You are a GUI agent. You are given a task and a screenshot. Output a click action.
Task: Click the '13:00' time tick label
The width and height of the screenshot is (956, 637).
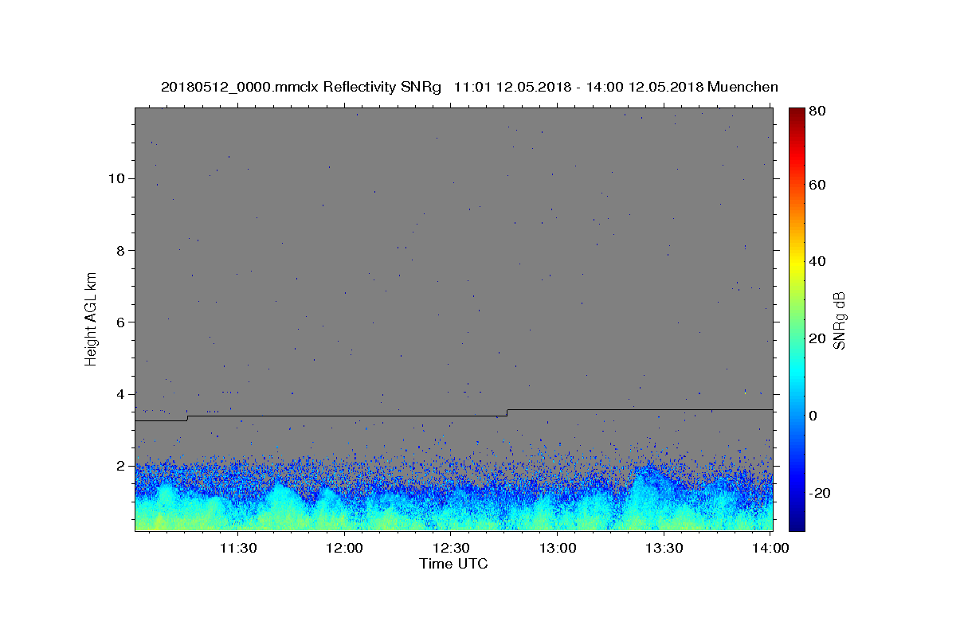tap(558, 548)
